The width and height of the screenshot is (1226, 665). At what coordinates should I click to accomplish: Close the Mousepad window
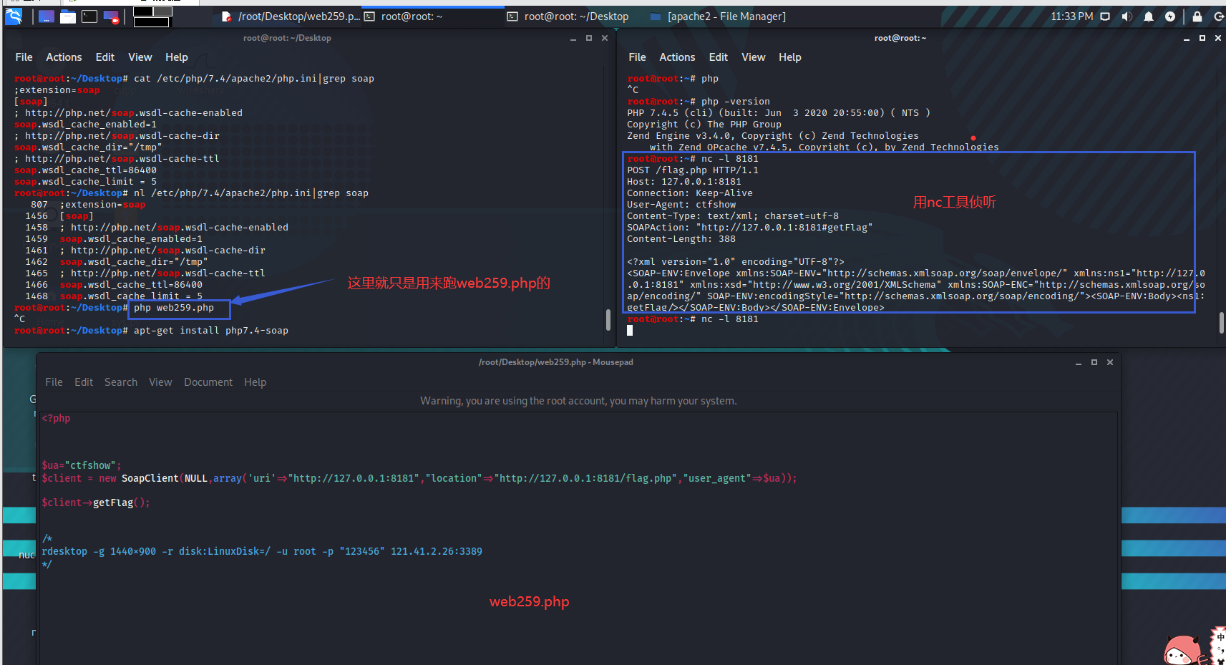click(1110, 362)
